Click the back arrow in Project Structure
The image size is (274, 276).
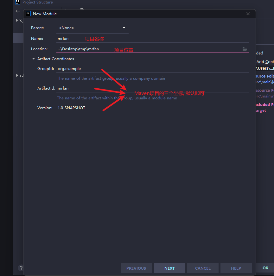[x=18, y=11]
